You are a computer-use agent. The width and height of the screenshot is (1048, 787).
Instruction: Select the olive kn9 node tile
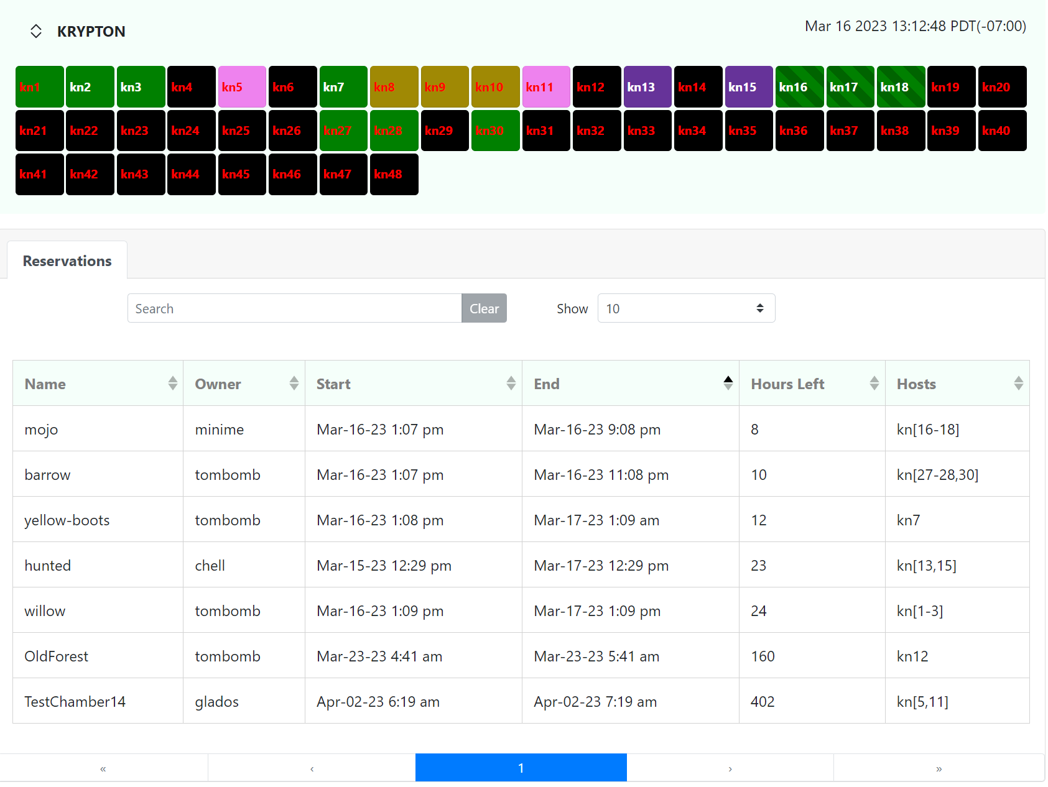coord(444,87)
